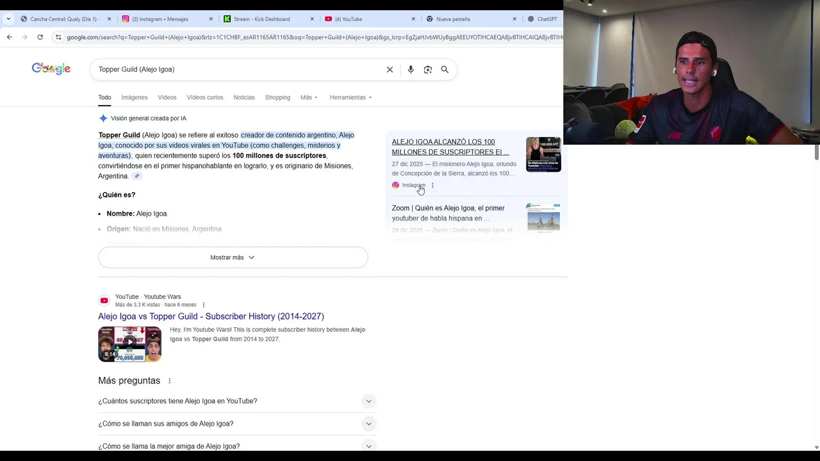This screenshot has width=820, height=461.
Task: Open options menu for Youtube Wars result
Action: 204,305
